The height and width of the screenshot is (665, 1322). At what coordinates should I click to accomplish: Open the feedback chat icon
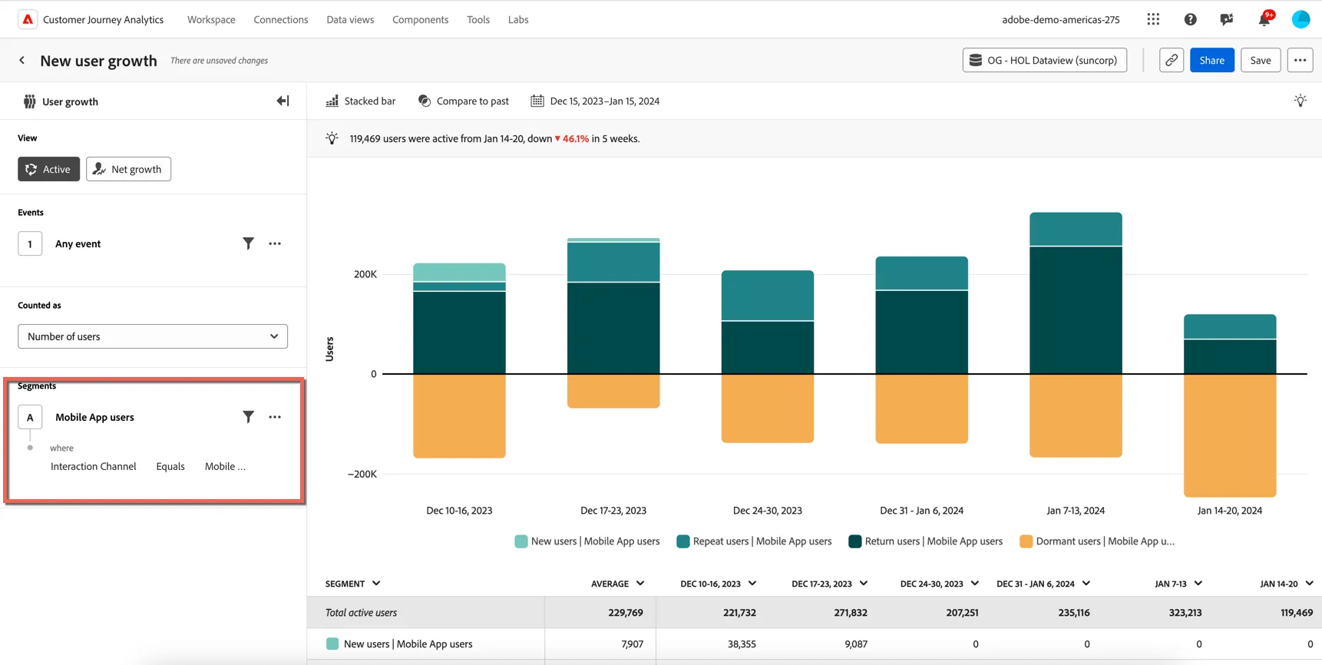(x=1227, y=19)
